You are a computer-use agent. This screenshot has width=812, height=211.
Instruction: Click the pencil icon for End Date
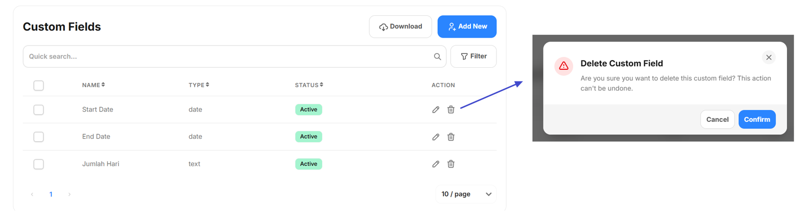pyautogui.click(x=436, y=137)
